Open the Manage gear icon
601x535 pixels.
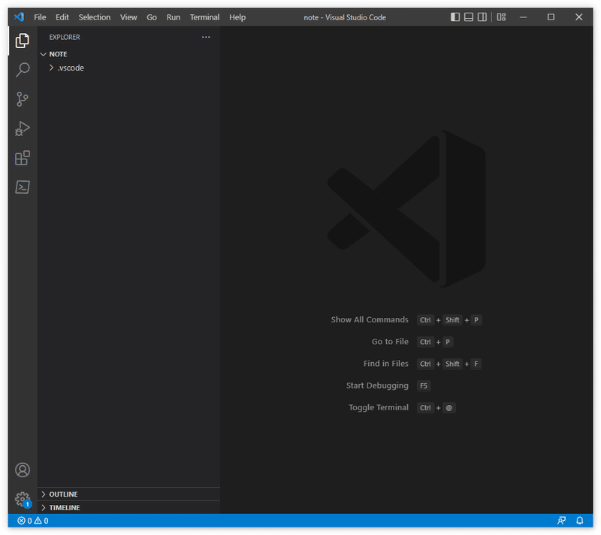pyautogui.click(x=23, y=500)
